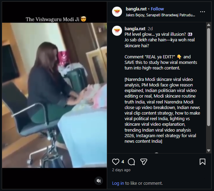Click the Log in link
This screenshot has width=214, height=191.
point(118,183)
